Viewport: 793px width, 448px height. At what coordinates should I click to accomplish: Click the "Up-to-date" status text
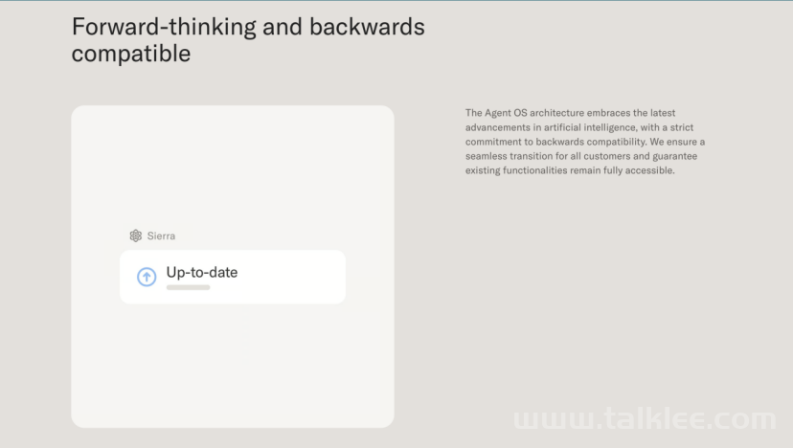pos(202,272)
